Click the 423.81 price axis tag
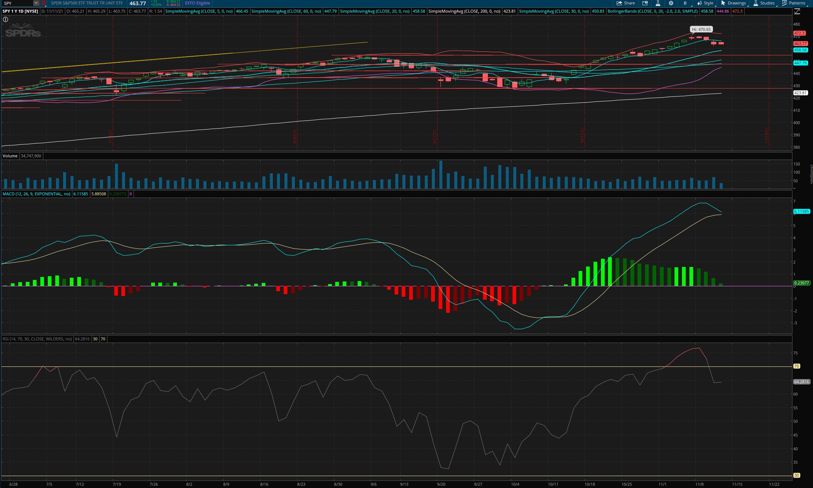813x488 pixels. point(800,93)
